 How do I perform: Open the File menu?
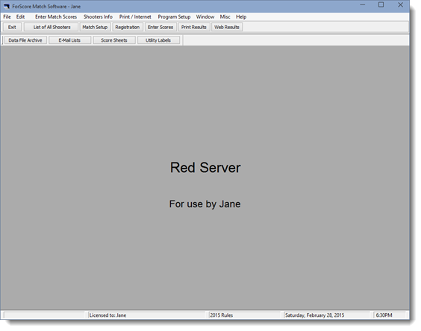click(7, 17)
